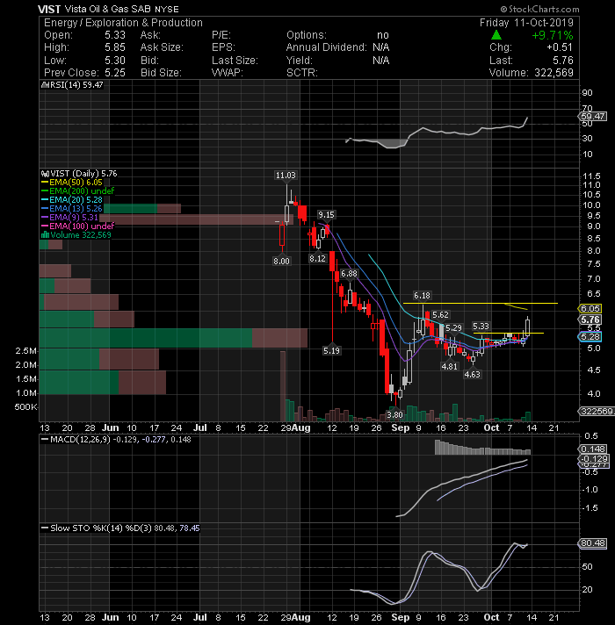Click the 4.63 low price annotation

472,374
